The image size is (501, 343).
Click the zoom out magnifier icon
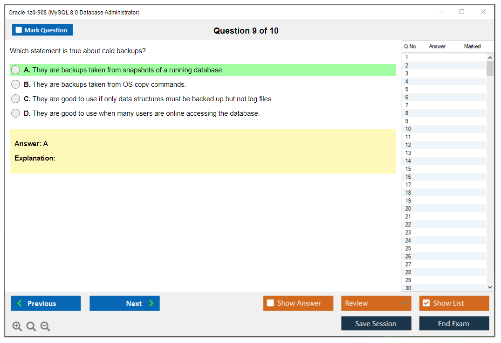45,326
